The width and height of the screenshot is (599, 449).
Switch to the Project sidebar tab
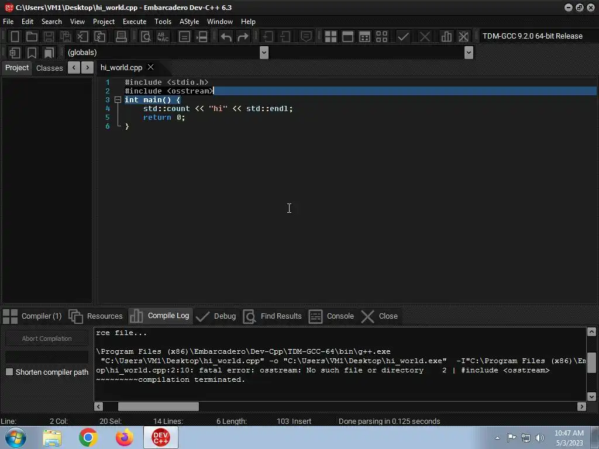pos(17,68)
